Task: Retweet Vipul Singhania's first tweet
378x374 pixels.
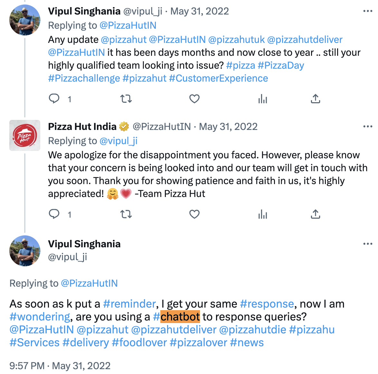Action: (x=126, y=99)
